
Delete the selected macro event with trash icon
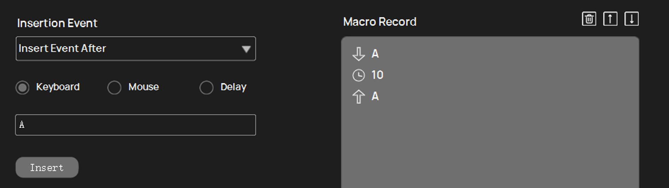point(589,19)
